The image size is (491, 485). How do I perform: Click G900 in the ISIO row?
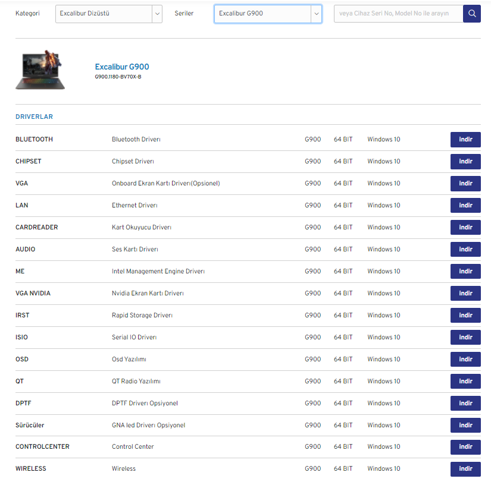313,337
